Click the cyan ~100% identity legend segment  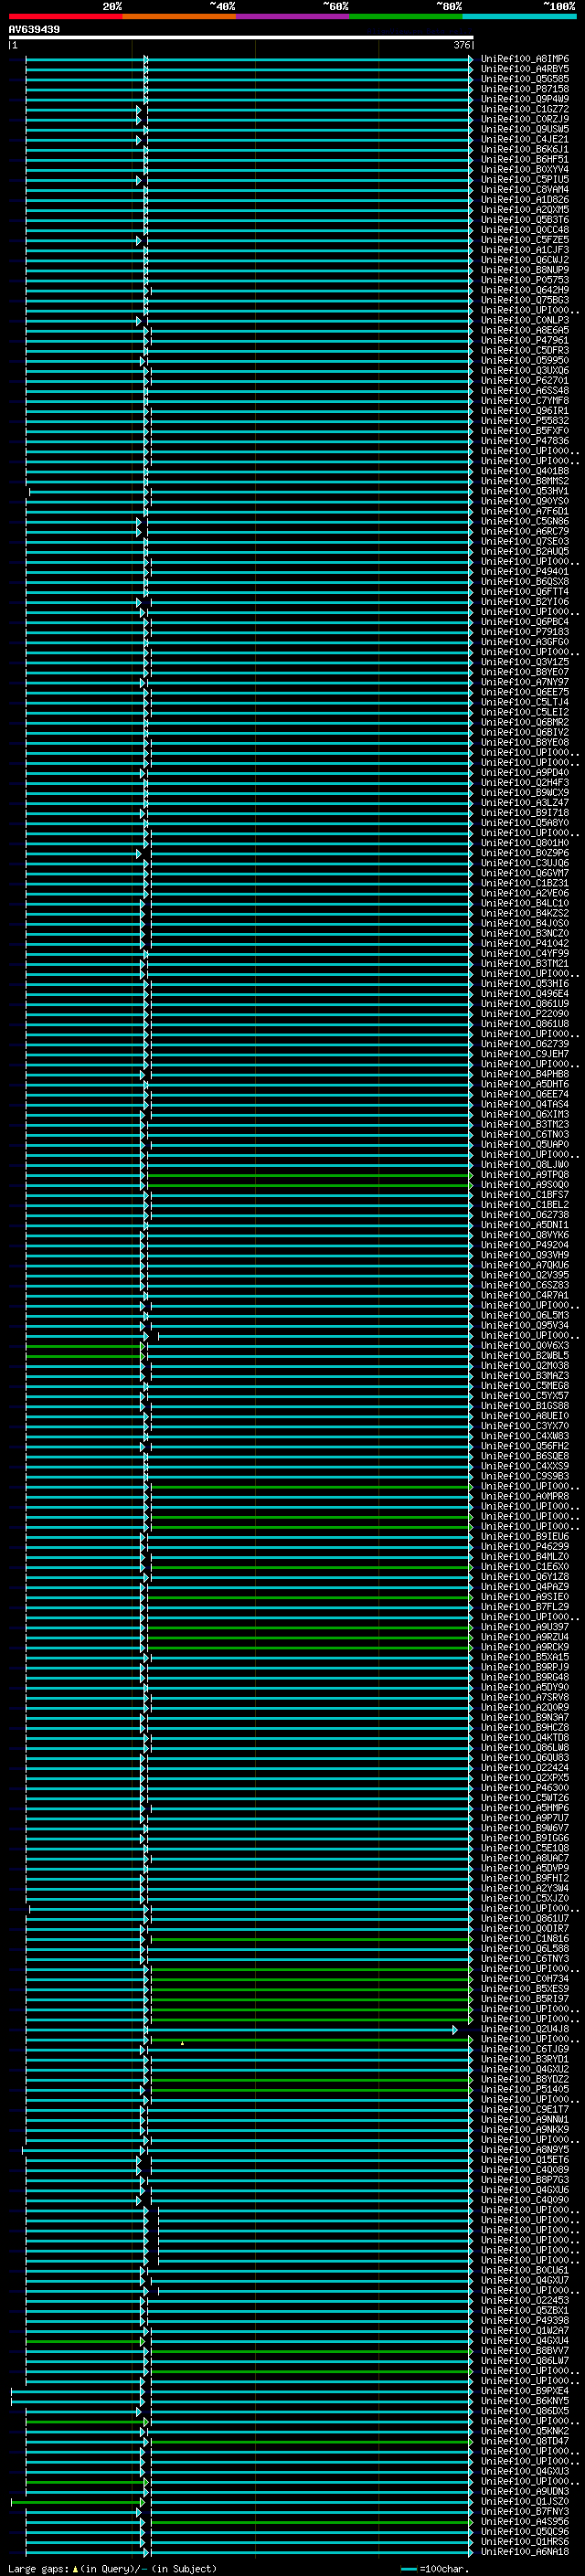(x=520, y=16)
